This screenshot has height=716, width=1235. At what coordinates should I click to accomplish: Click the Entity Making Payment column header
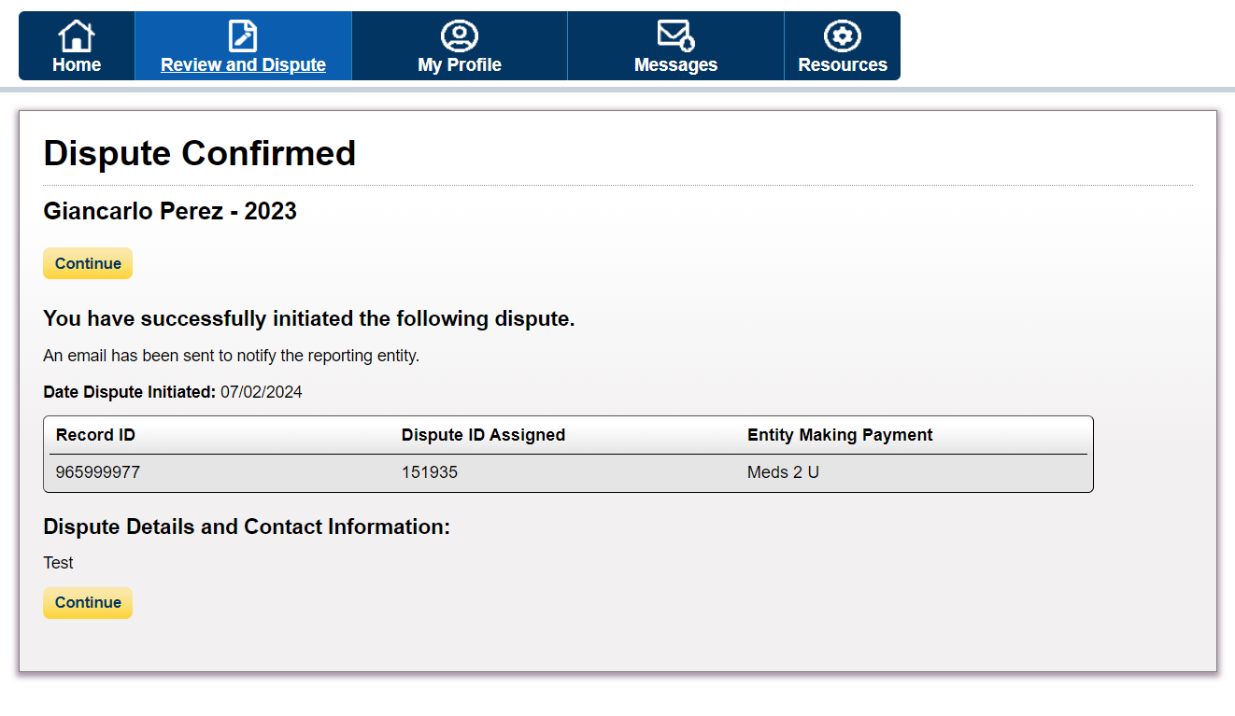pos(840,435)
